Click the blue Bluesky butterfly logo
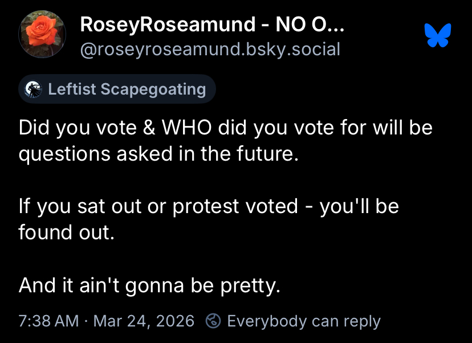 point(438,35)
